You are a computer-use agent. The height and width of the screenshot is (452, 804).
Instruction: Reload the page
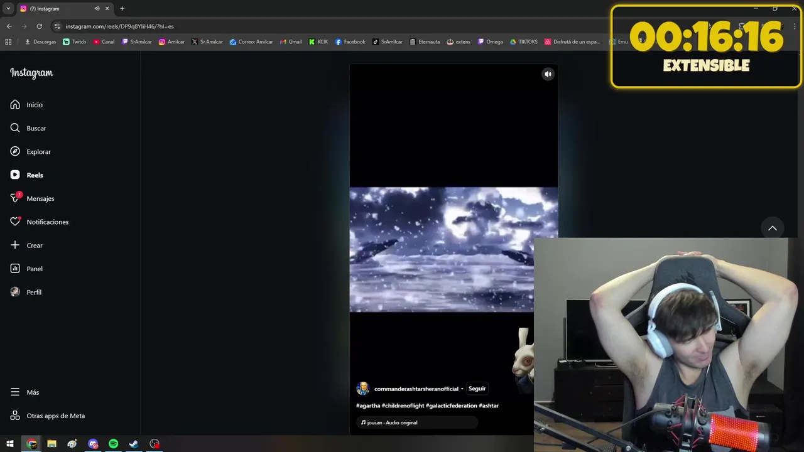click(x=39, y=26)
